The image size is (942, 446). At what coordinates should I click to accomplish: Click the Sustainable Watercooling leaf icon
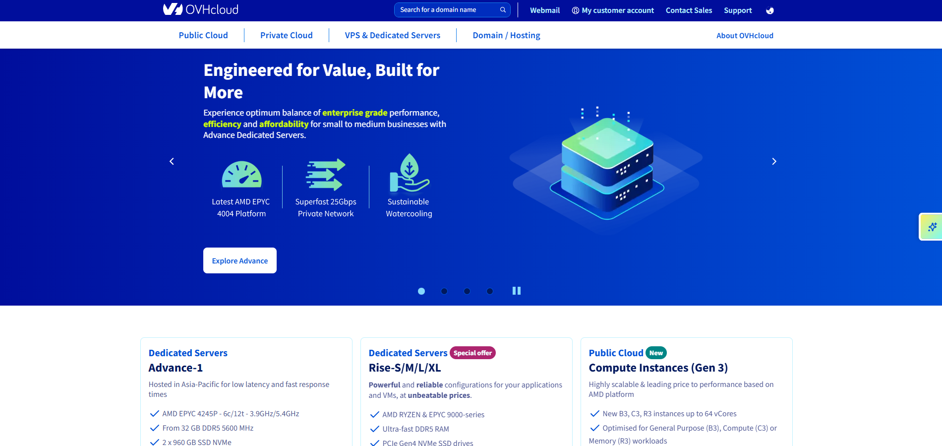(x=409, y=173)
